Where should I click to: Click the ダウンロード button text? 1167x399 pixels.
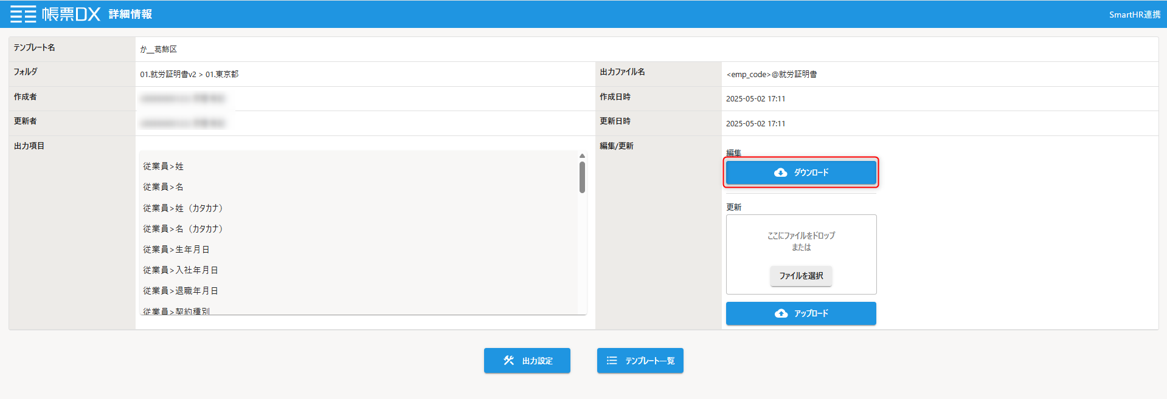[811, 172]
